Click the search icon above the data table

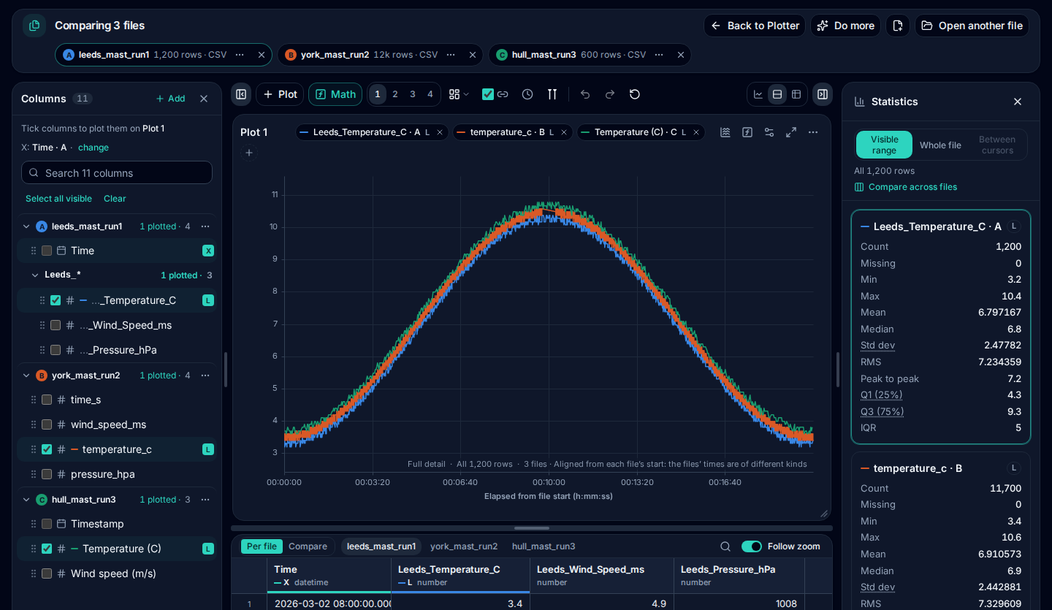tap(725, 546)
